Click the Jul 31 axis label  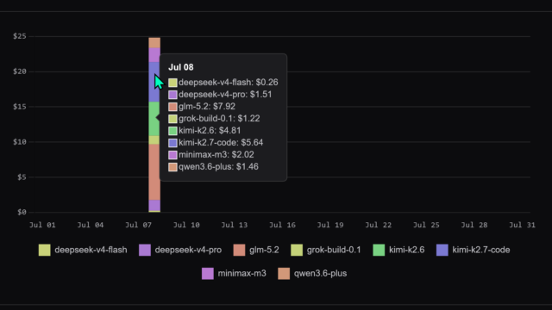[x=522, y=225]
